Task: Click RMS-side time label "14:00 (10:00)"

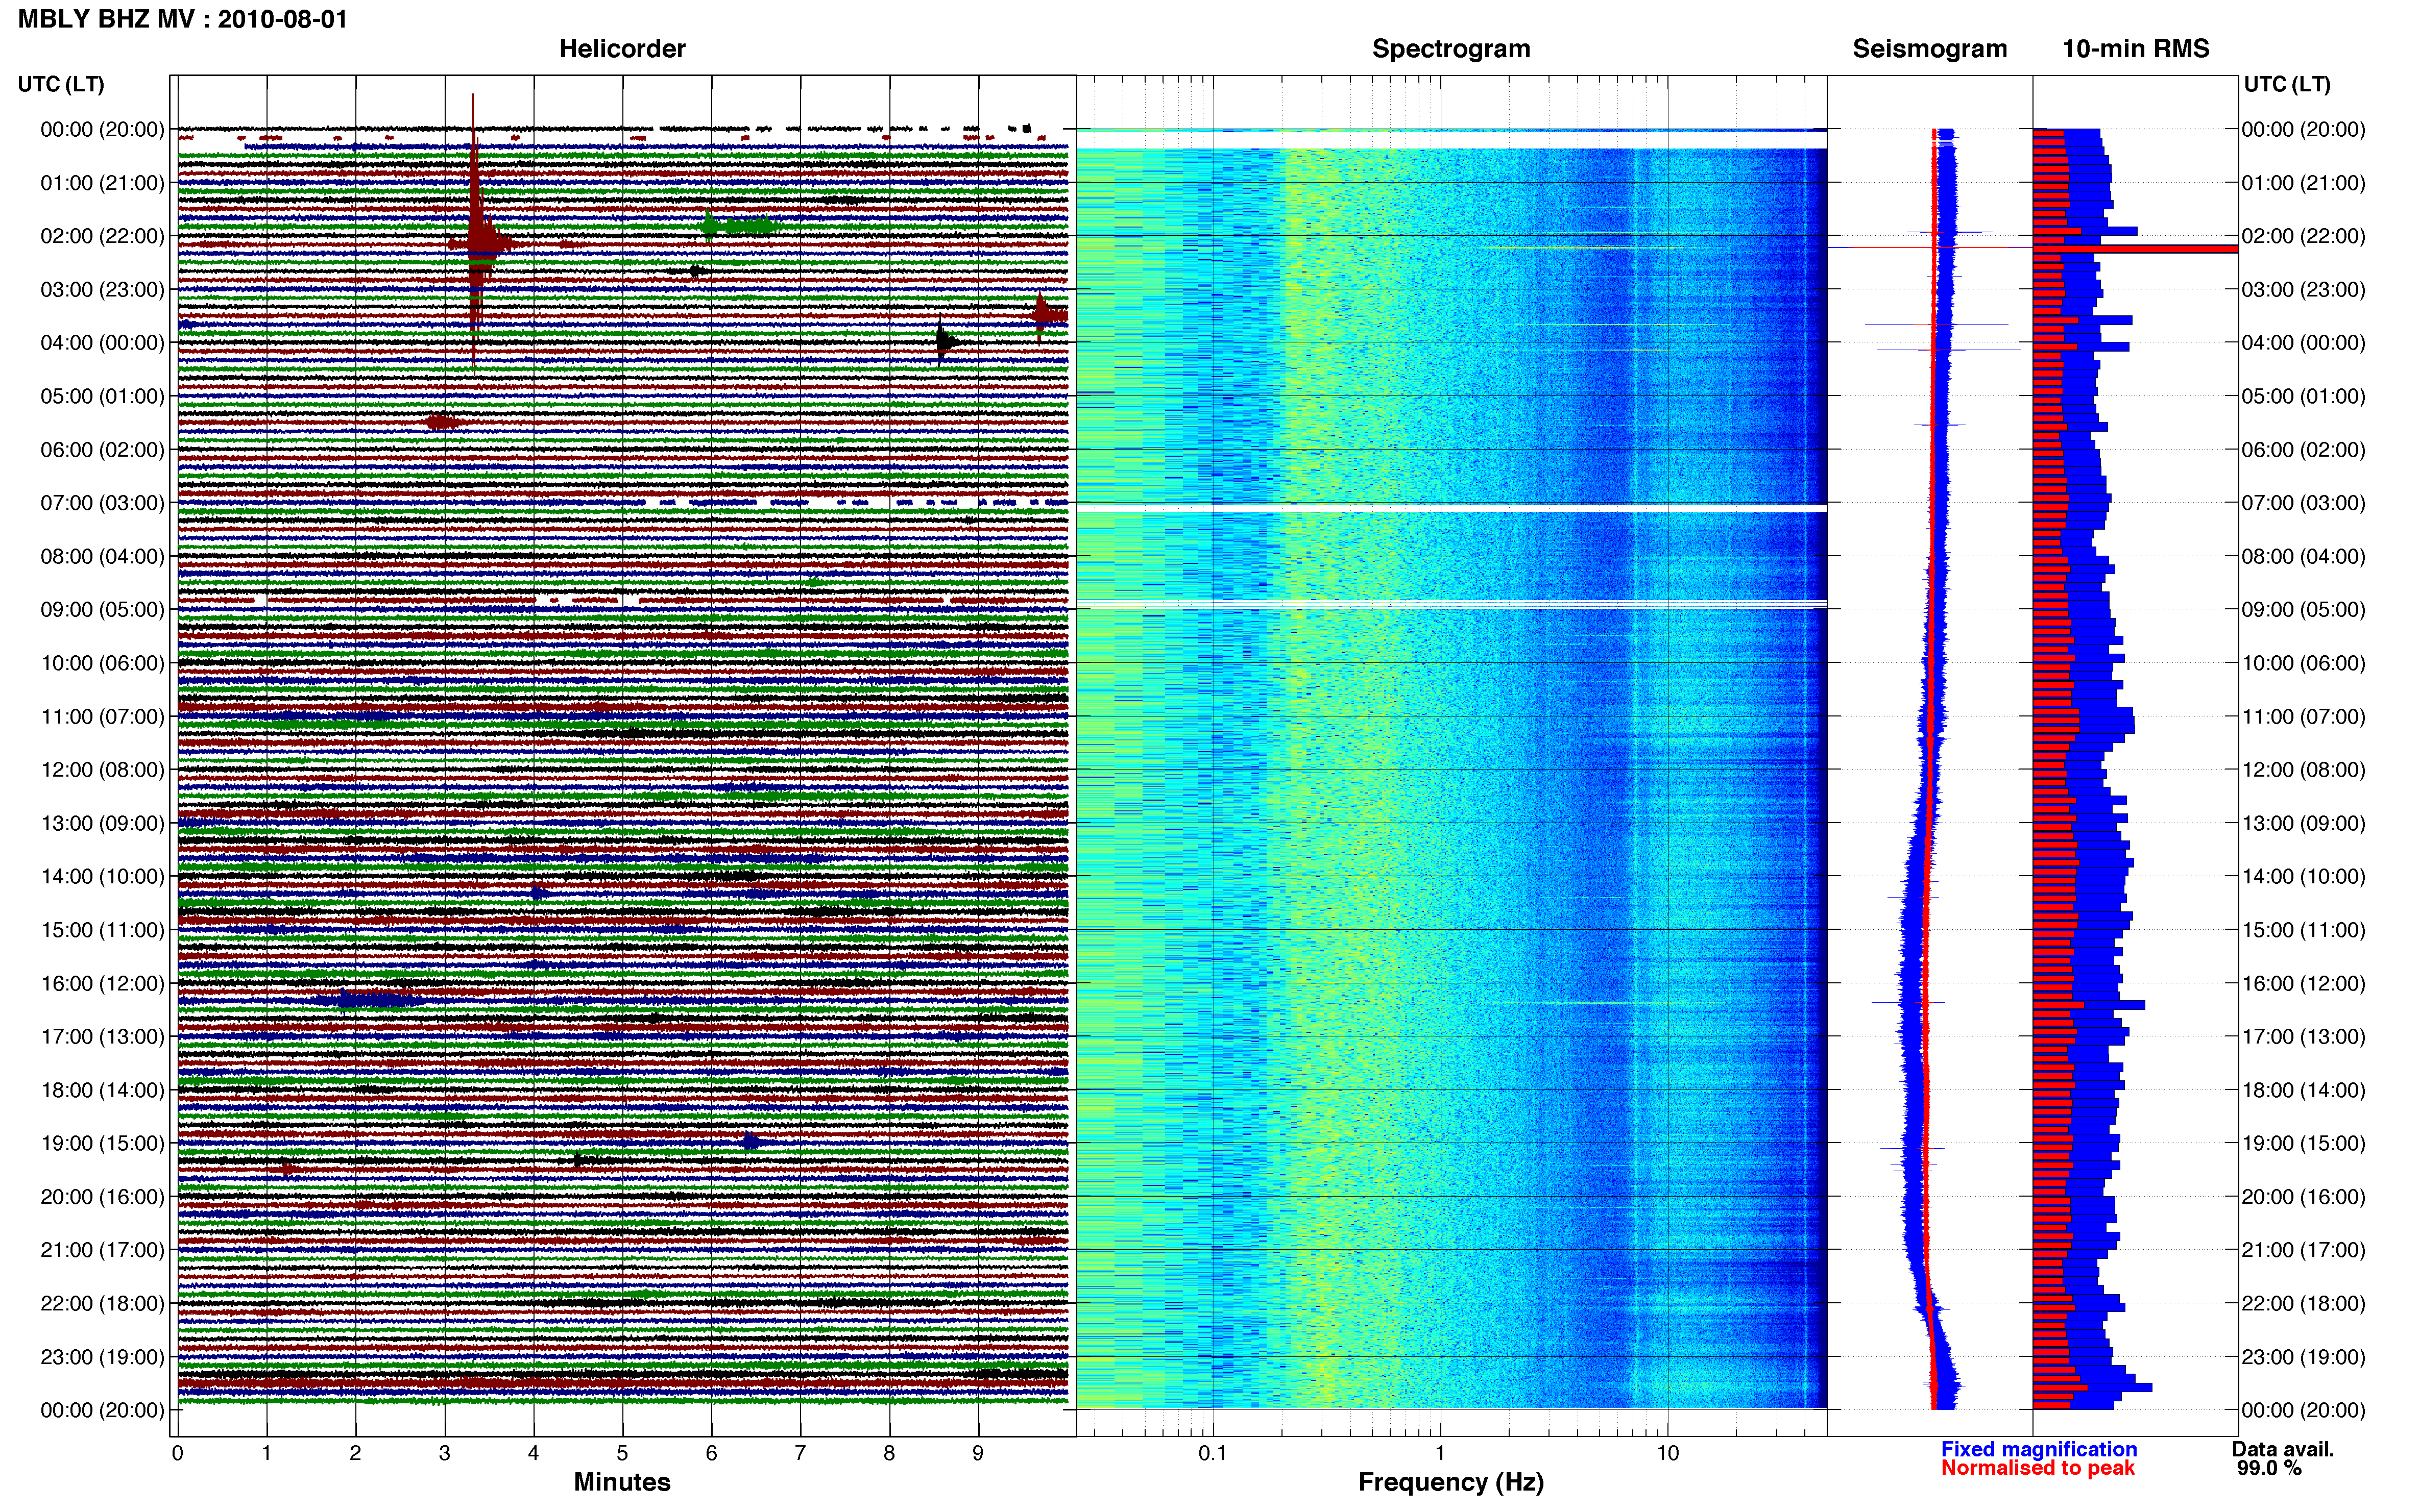Action: tap(2304, 877)
